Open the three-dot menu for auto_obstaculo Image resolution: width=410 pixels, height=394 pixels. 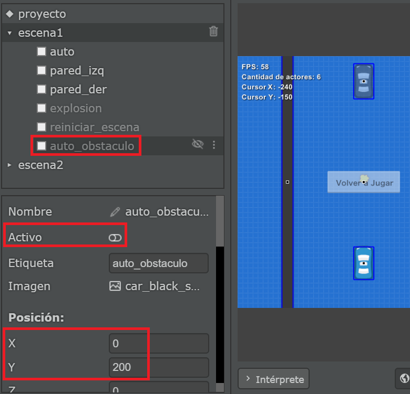tap(214, 145)
